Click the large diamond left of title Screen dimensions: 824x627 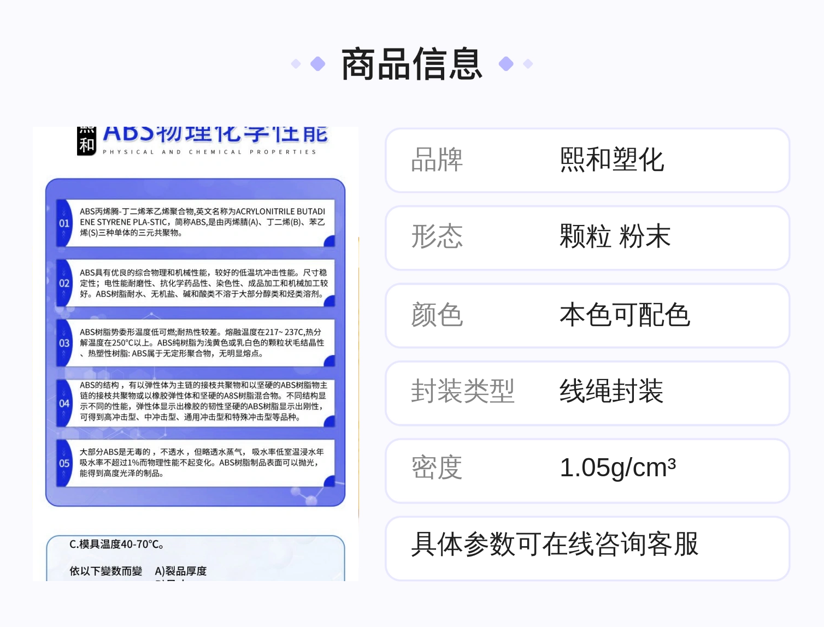click(318, 64)
